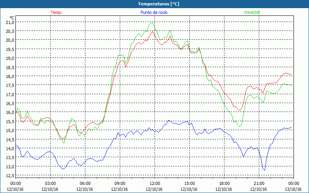Viewport: 309px width, 193px height.
Task: Click the "13,0" y-axis value
Action: (x=11, y=166)
